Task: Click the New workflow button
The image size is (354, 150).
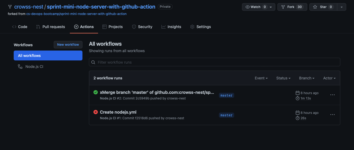Action: tap(68, 45)
